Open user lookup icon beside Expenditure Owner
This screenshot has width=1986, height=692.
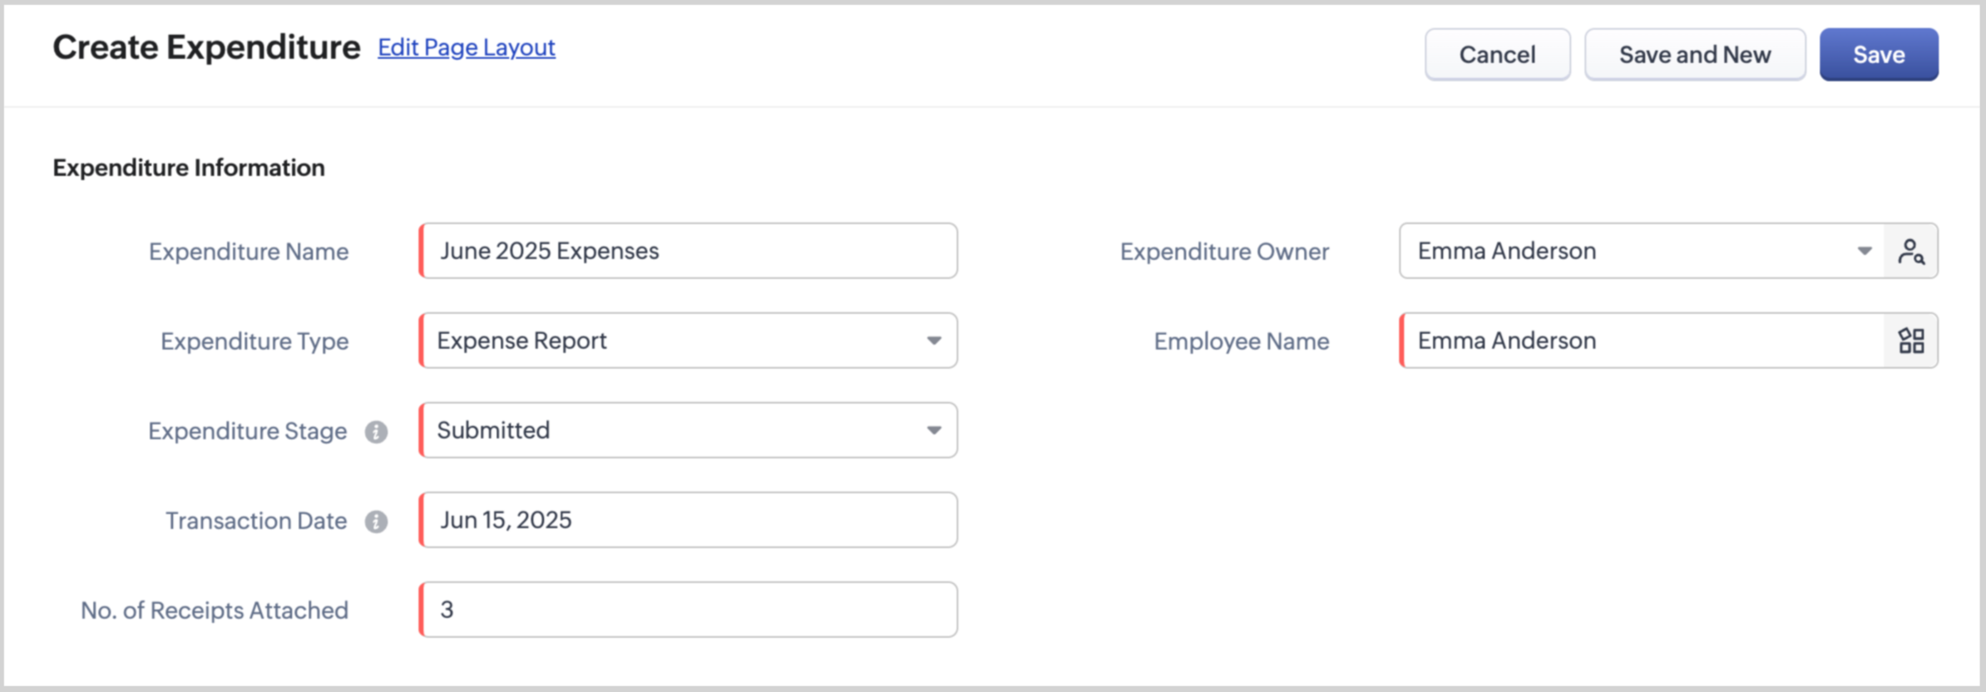(x=1910, y=251)
